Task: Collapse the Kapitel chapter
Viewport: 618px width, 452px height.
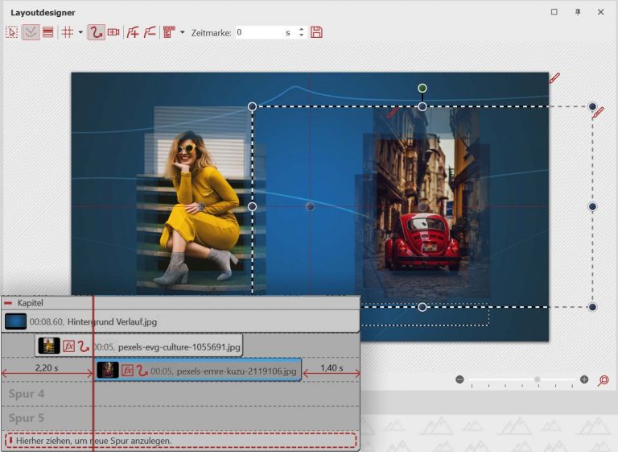Action: (x=8, y=303)
